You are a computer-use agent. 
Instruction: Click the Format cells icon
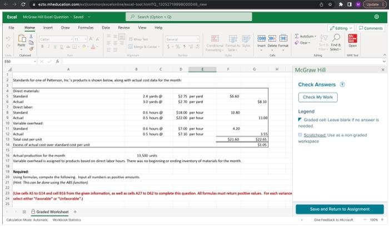click(x=283, y=38)
